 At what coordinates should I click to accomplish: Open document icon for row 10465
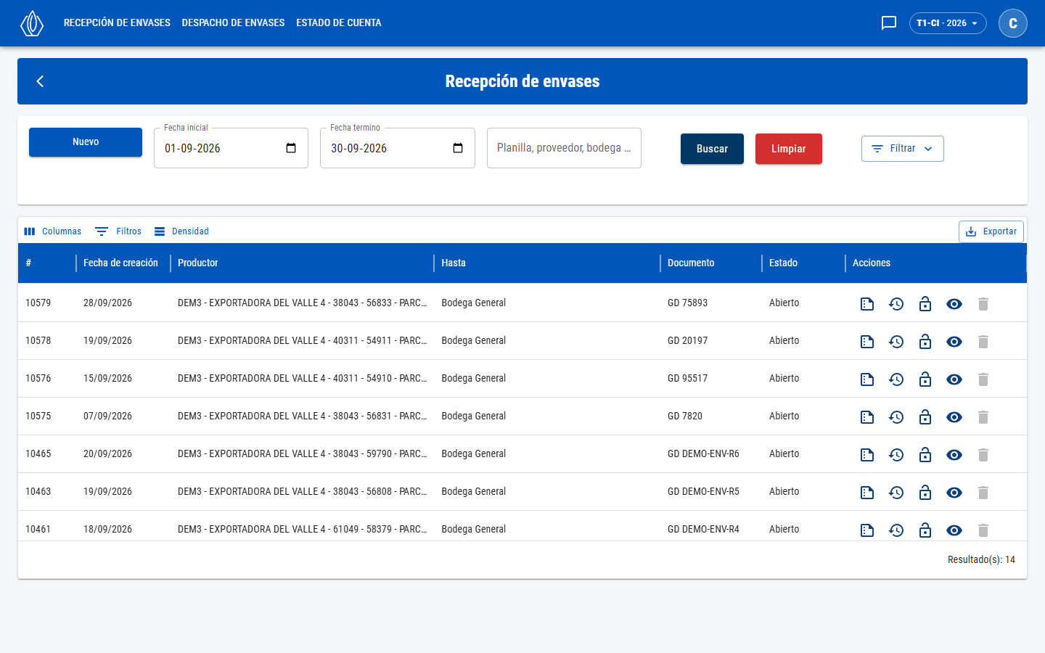point(867,455)
